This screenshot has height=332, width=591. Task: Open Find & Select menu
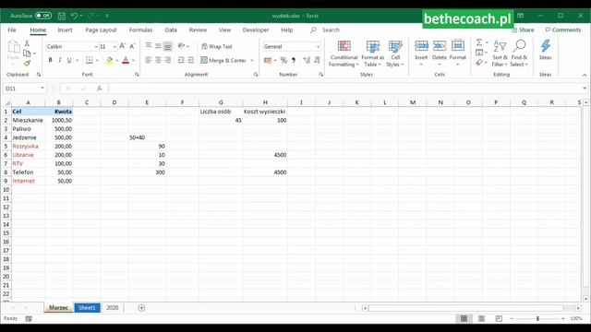519,53
